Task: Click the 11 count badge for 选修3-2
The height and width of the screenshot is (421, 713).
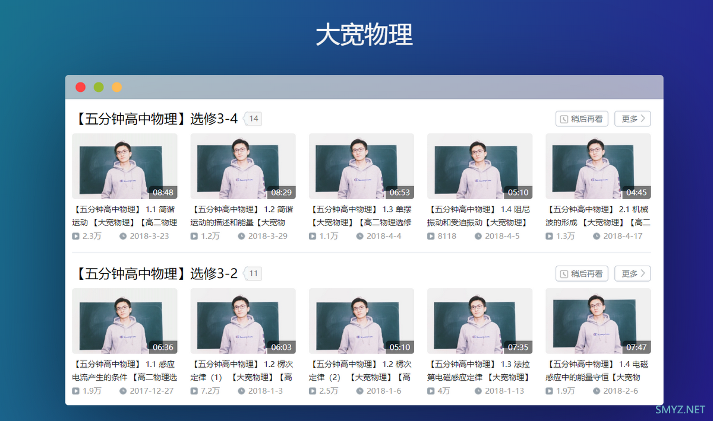Action: tap(253, 273)
